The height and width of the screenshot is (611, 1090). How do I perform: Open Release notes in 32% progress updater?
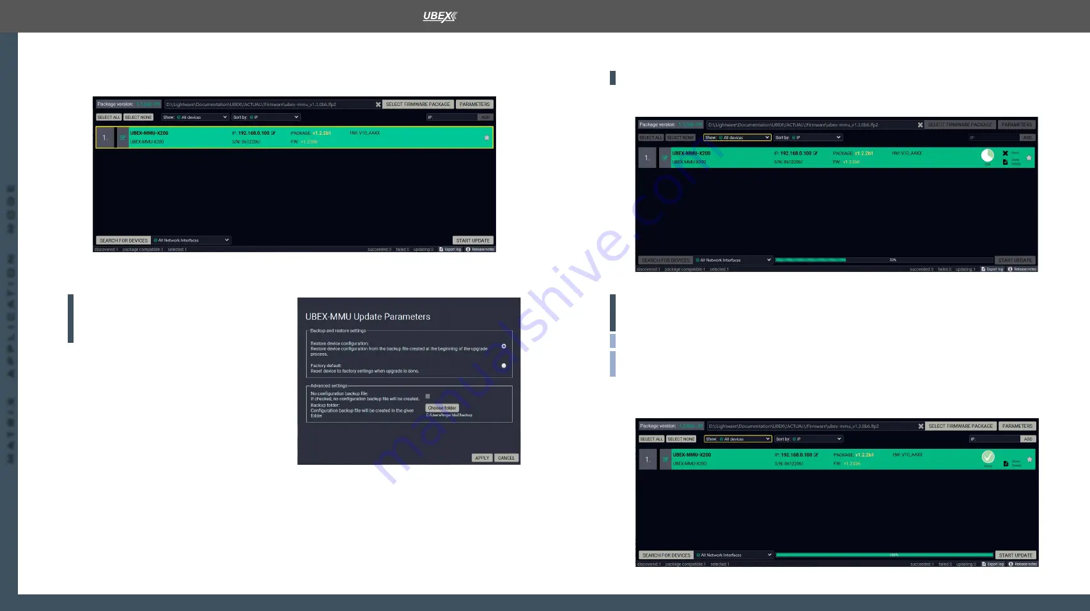tap(1022, 269)
